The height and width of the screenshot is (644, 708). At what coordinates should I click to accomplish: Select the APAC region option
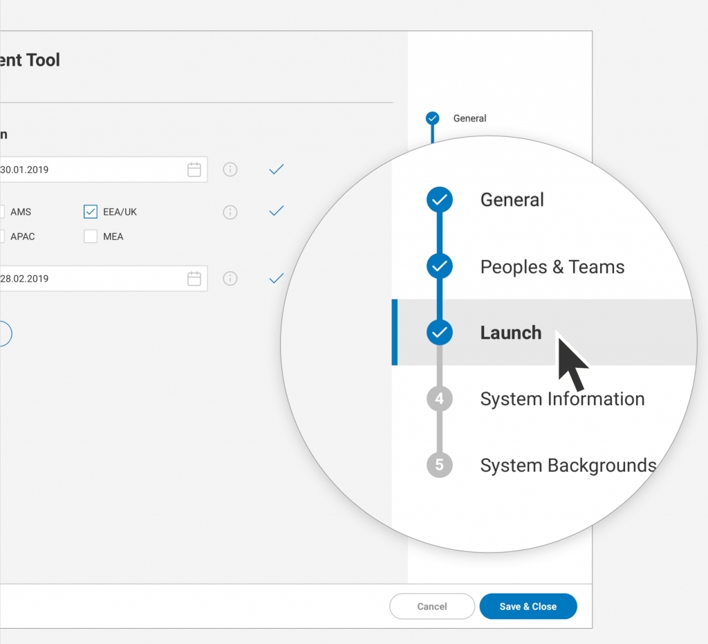(2, 237)
